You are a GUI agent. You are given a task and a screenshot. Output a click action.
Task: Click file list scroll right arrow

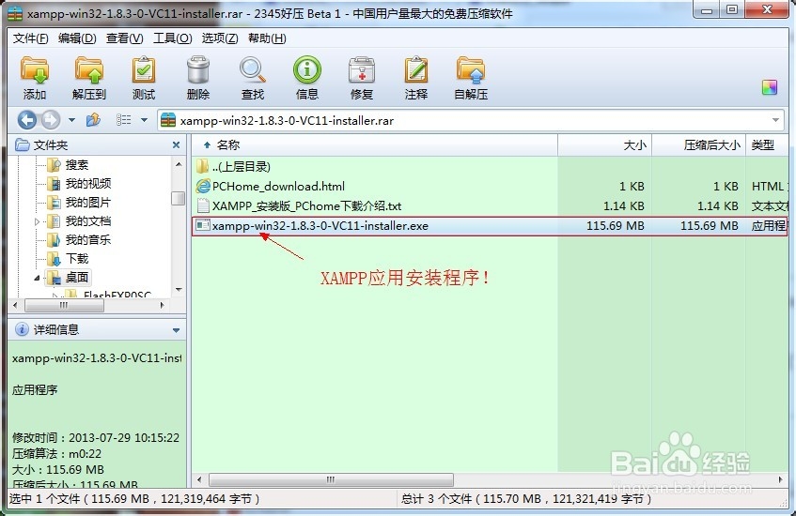point(780,479)
